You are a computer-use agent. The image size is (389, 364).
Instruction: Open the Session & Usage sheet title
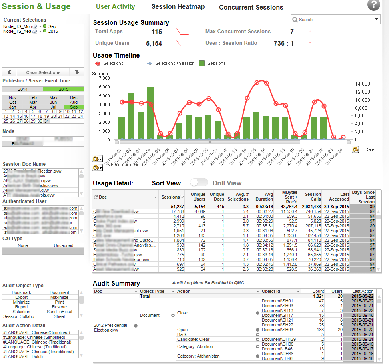point(36,6)
